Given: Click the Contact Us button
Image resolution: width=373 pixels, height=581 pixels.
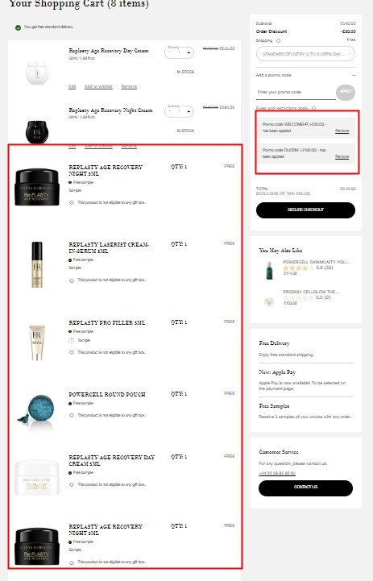Looking at the screenshot, I should (x=305, y=488).
